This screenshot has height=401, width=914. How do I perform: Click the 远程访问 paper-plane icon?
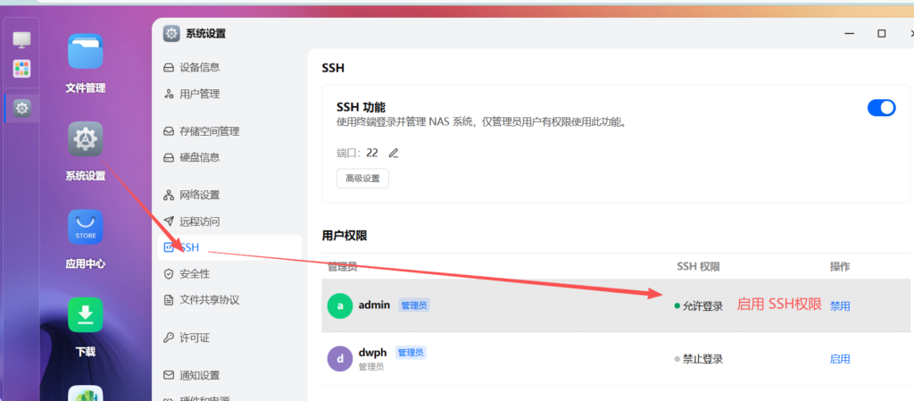169,221
